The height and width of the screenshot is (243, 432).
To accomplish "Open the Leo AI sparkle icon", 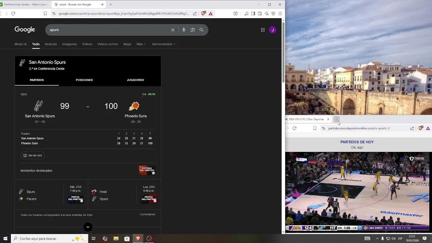I will click(267, 13).
